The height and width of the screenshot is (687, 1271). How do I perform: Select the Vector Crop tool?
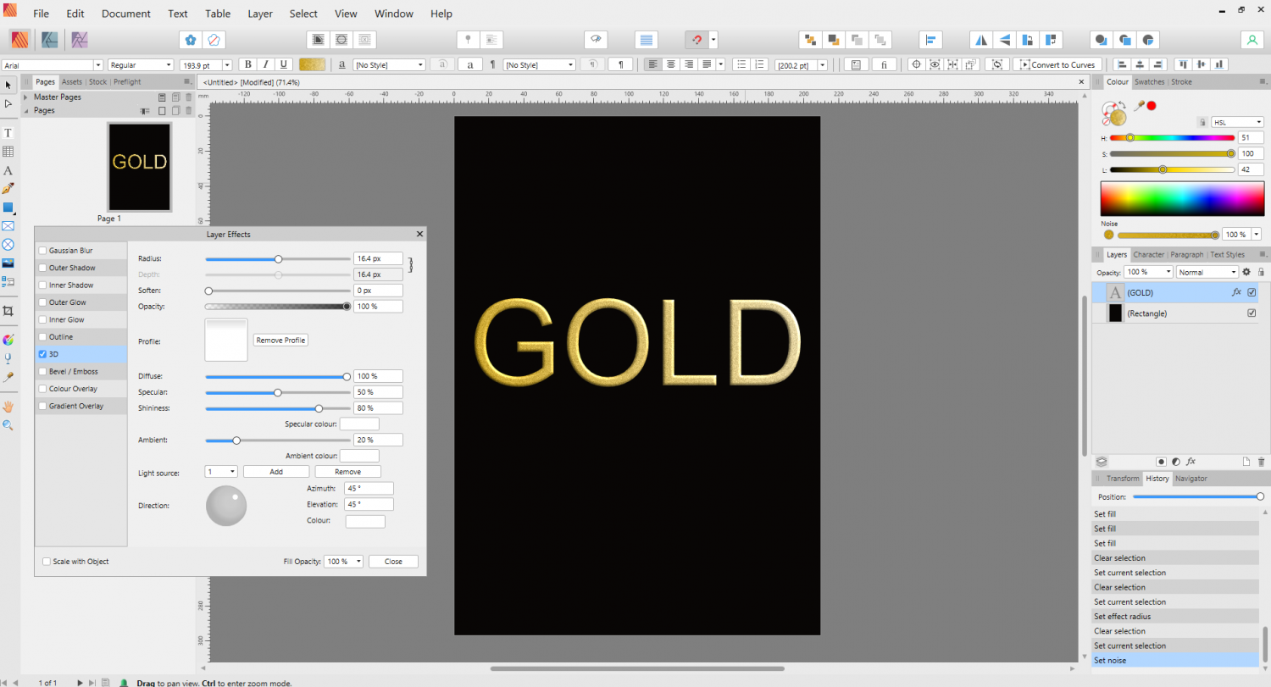point(8,311)
